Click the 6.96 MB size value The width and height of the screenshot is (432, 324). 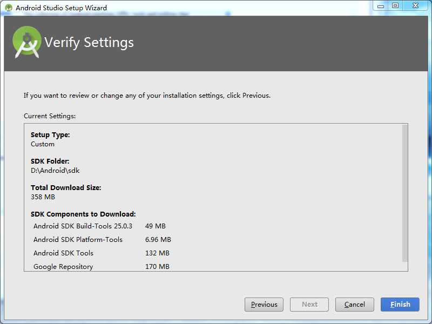click(158, 240)
